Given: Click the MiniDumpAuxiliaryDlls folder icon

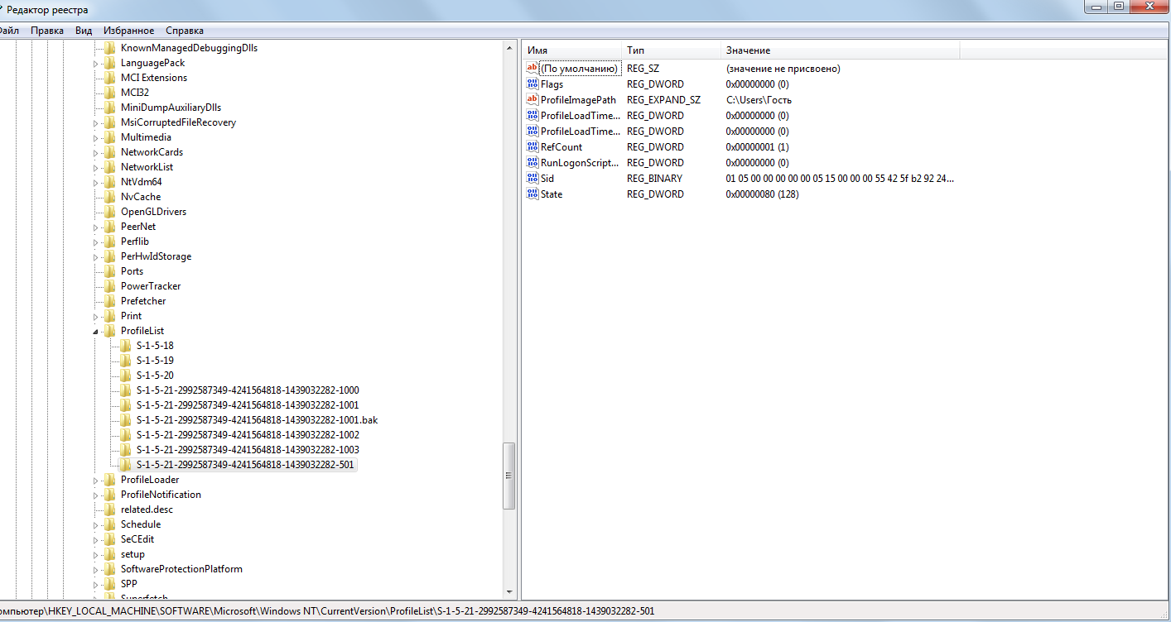Looking at the screenshot, I should tap(108, 108).
